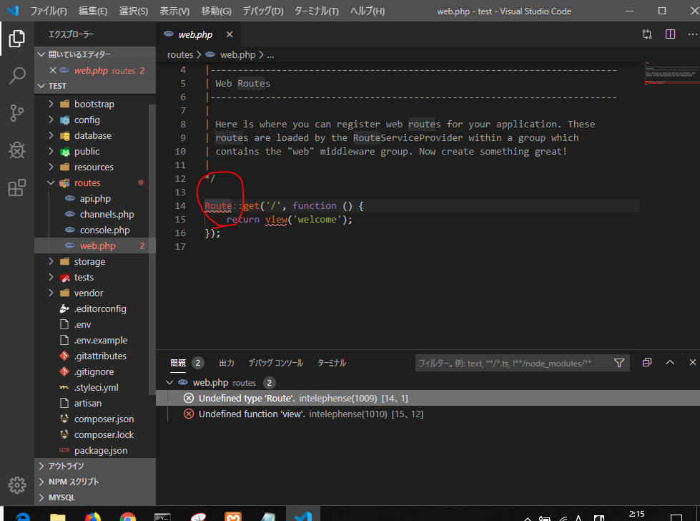Click the error icon beside Undefined type 'Route'

coord(189,398)
